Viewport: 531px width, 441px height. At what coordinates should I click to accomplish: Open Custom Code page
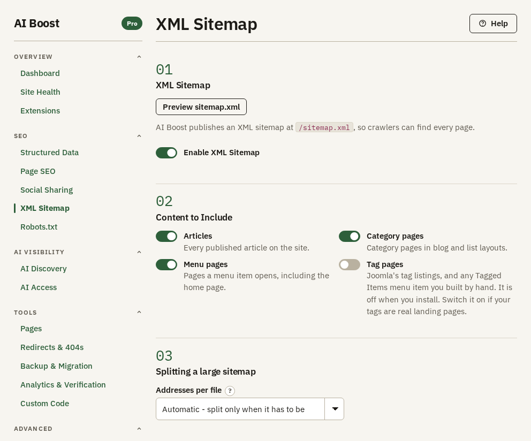click(45, 404)
